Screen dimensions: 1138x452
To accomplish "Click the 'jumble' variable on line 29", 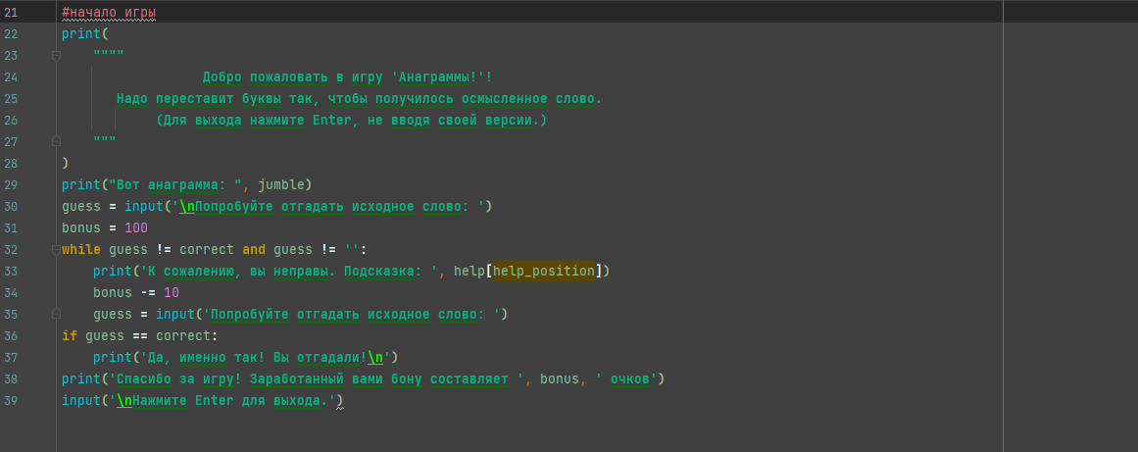I will click(281, 185).
